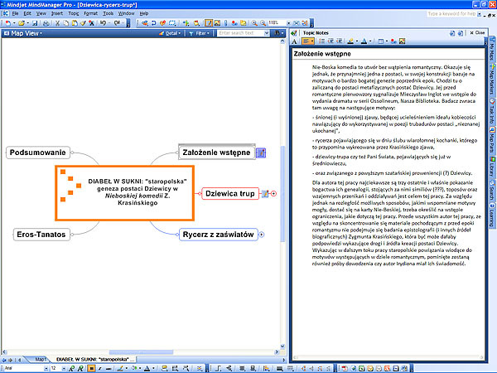The height and width of the screenshot is (373, 497).
Task: Click font color button in Topic Notes
Action: pyautogui.click(x=364, y=41)
